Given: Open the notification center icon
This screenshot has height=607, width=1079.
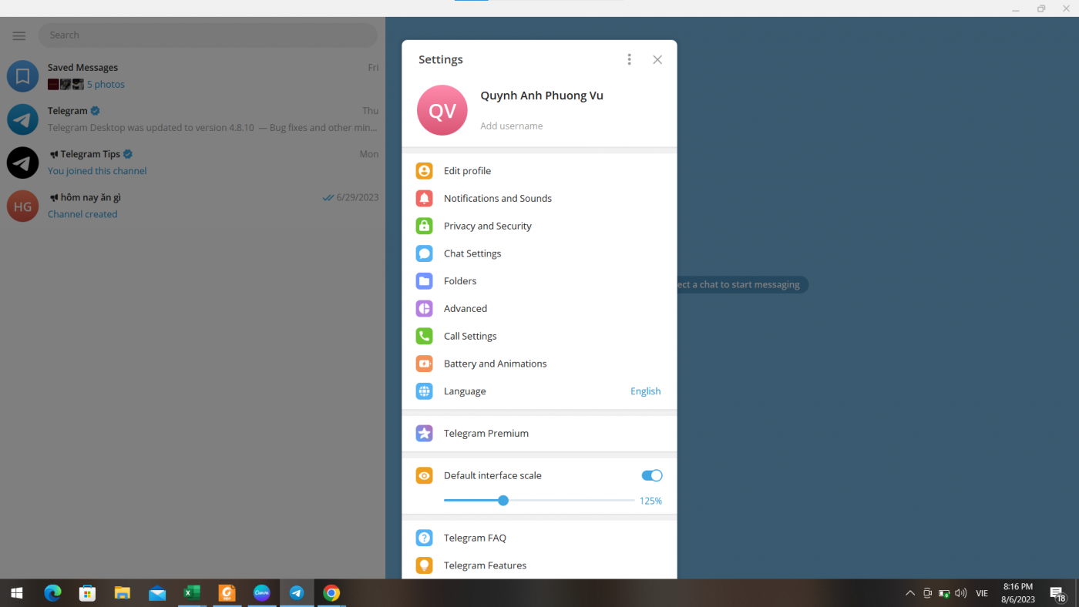Looking at the screenshot, I should coord(1058,593).
